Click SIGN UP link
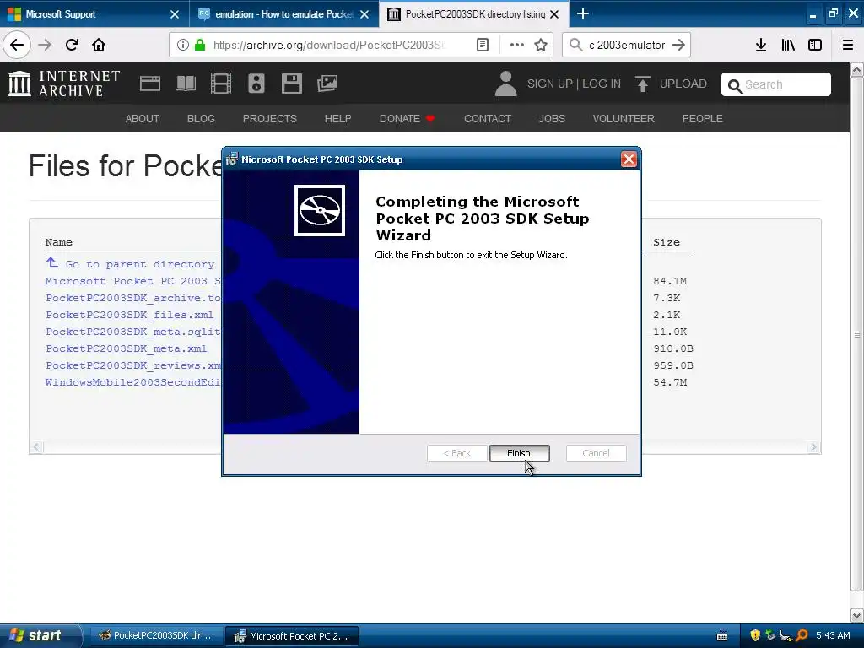The width and height of the screenshot is (864, 648). (x=550, y=84)
